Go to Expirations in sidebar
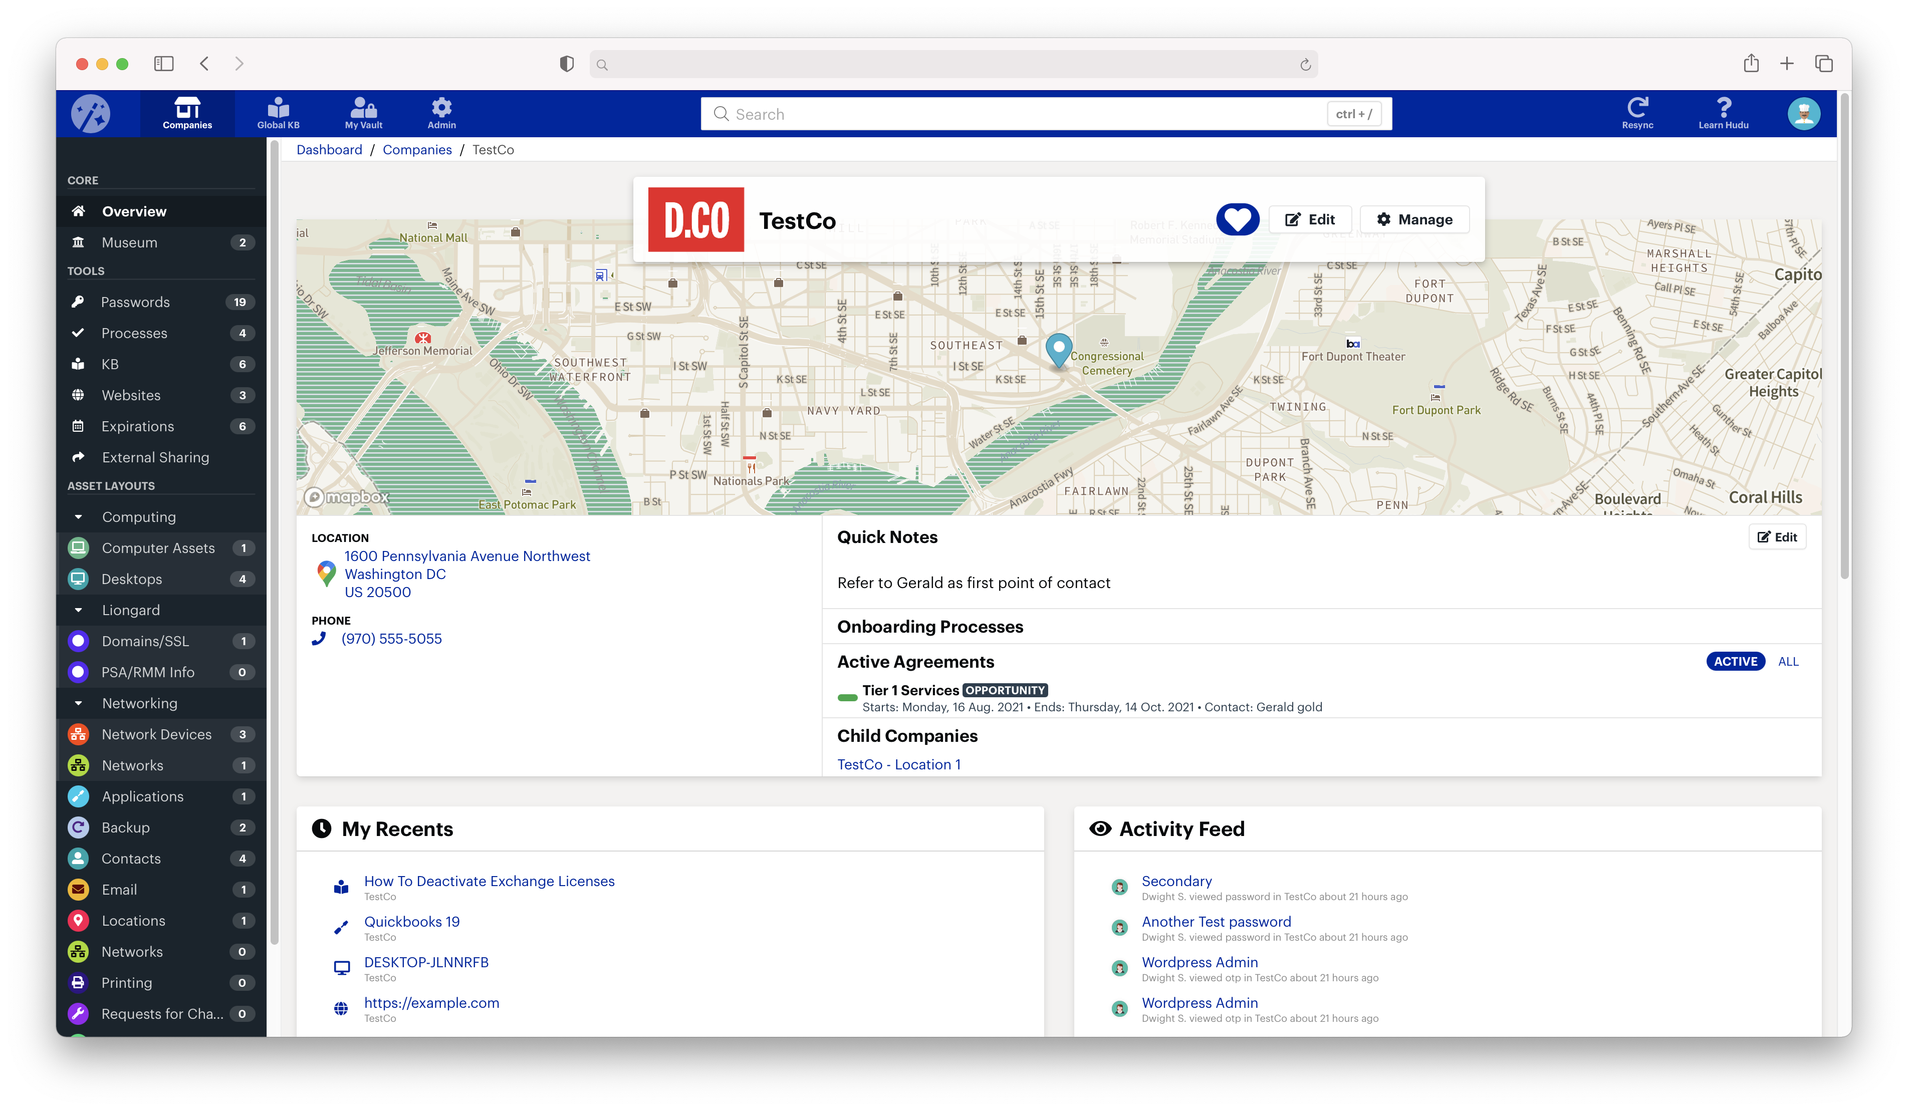 tap(138, 426)
